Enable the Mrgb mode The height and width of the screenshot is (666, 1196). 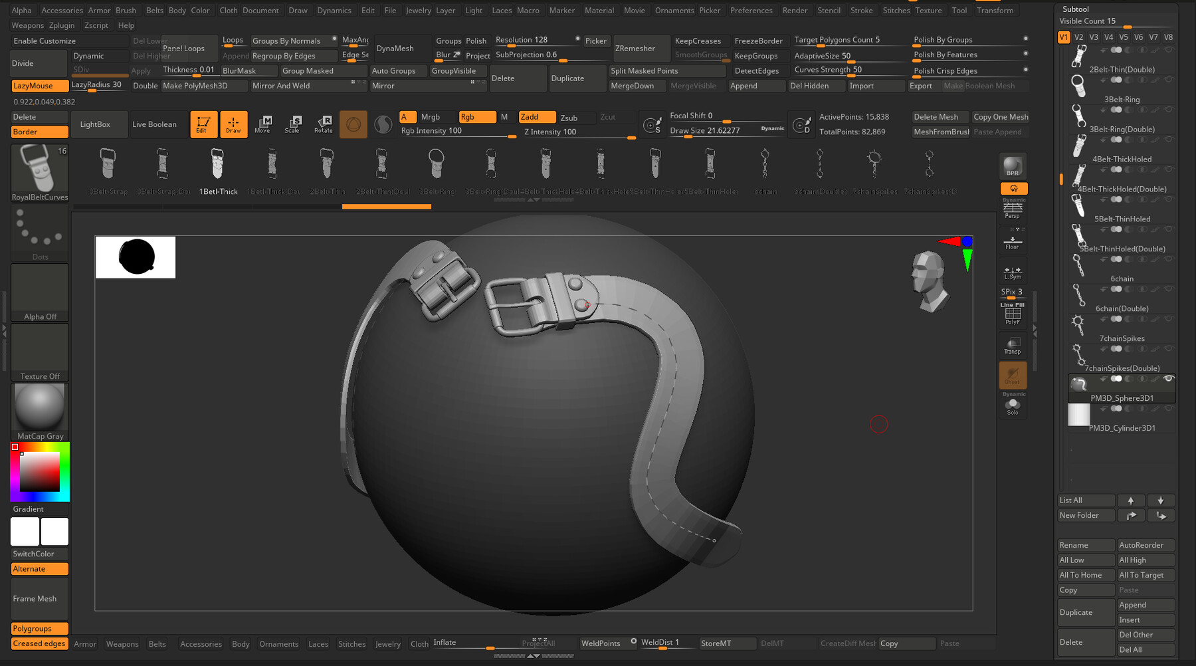[431, 117]
